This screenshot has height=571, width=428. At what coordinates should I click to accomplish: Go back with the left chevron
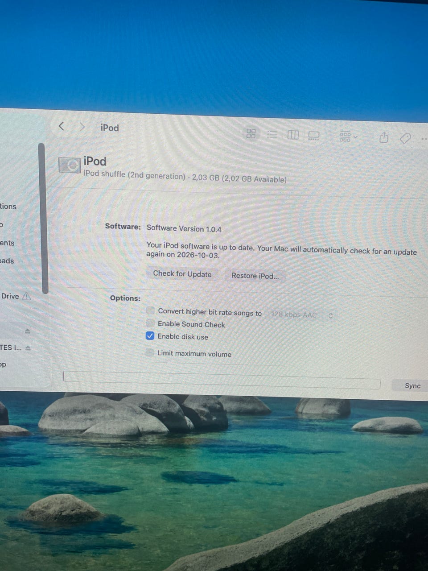pos(62,126)
